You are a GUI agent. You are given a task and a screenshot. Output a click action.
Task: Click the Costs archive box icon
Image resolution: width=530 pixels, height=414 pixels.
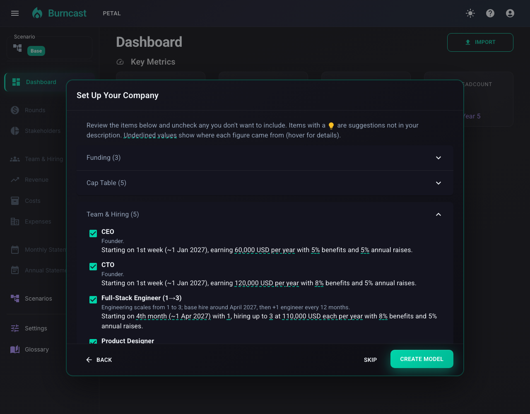tap(15, 201)
